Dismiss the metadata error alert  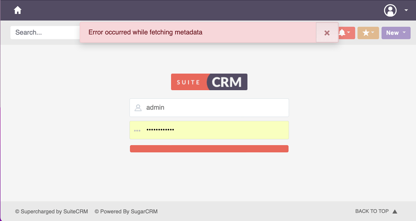pos(327,32)
